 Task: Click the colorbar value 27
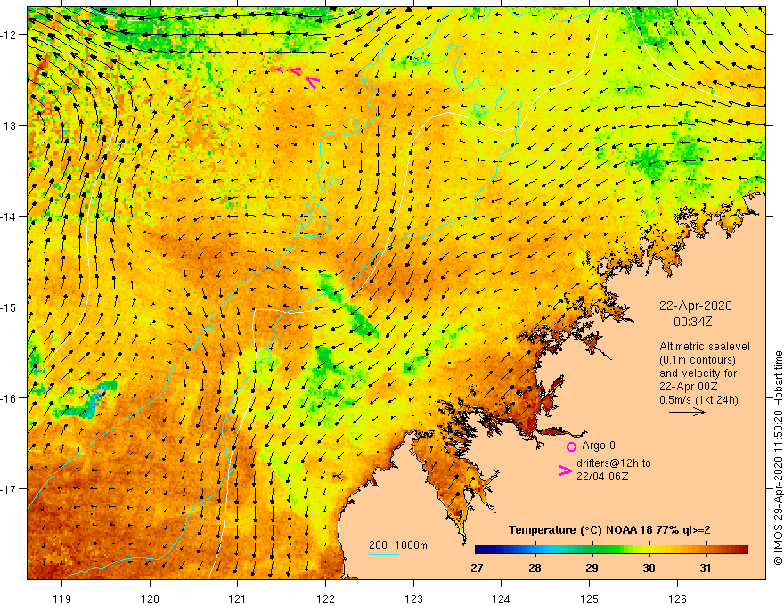pos(477,568)
